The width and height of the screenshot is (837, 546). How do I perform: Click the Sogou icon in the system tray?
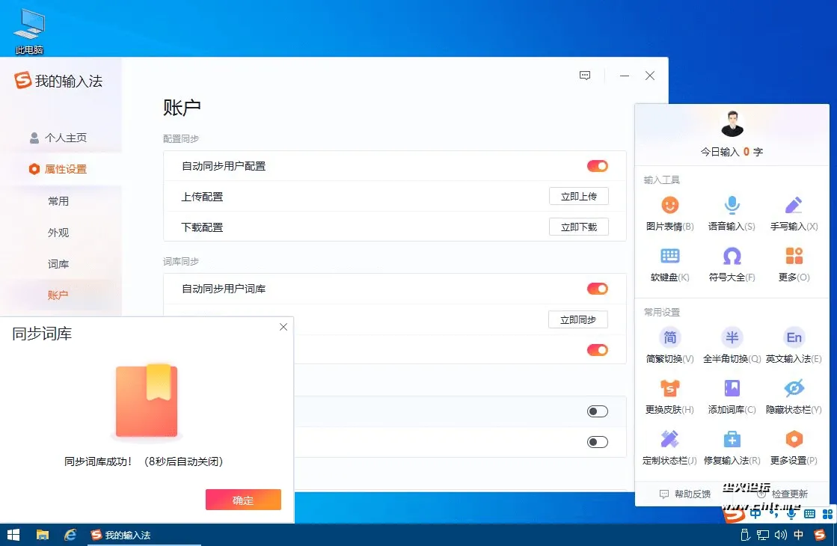point(820,535)
